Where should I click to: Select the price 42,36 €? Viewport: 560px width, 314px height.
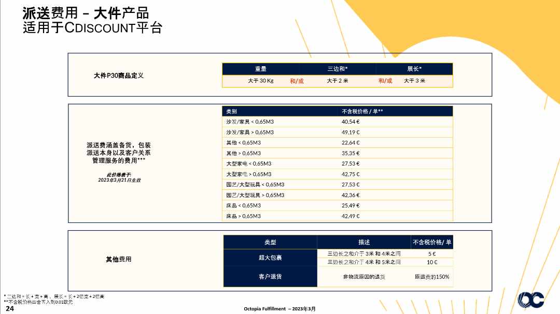351,196
